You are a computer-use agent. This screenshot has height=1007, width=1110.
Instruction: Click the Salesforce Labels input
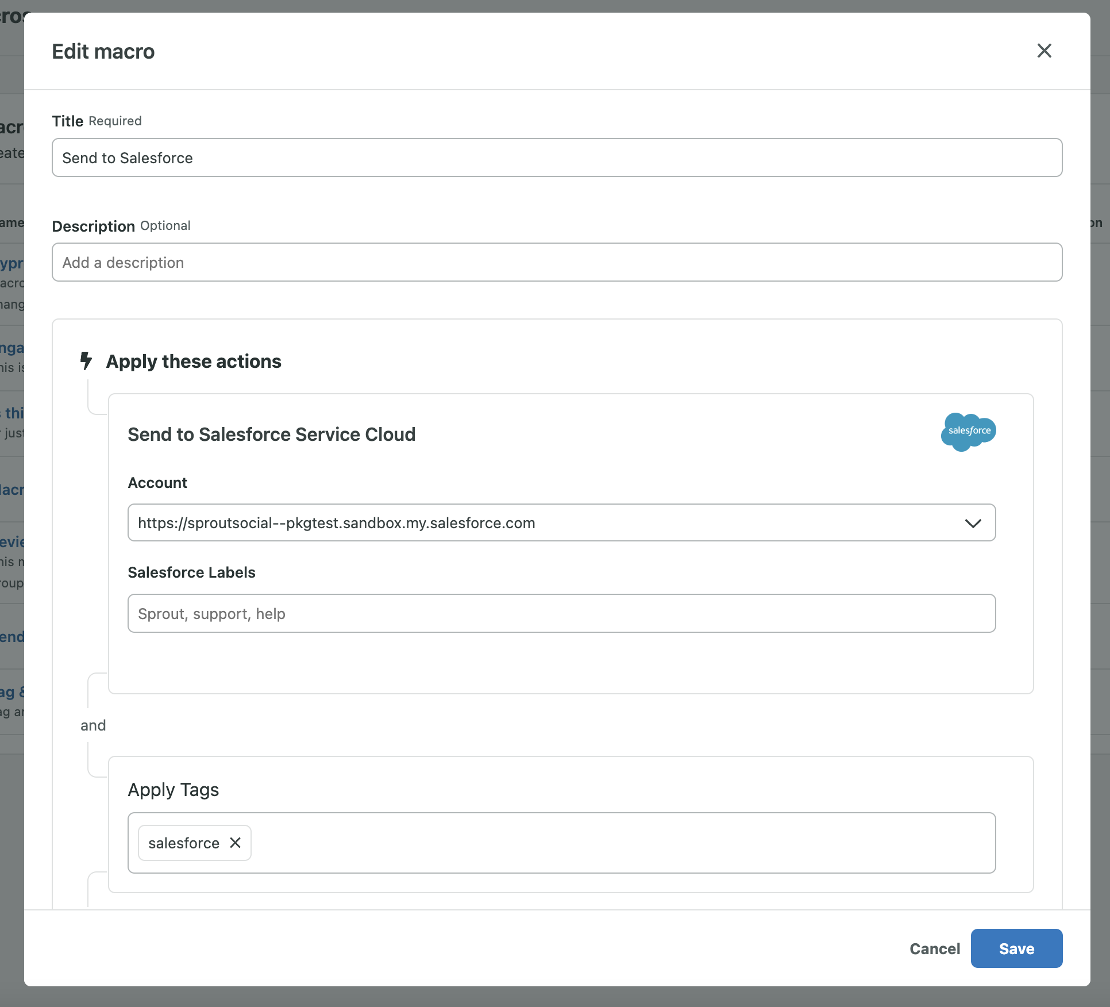pos(561,613)
